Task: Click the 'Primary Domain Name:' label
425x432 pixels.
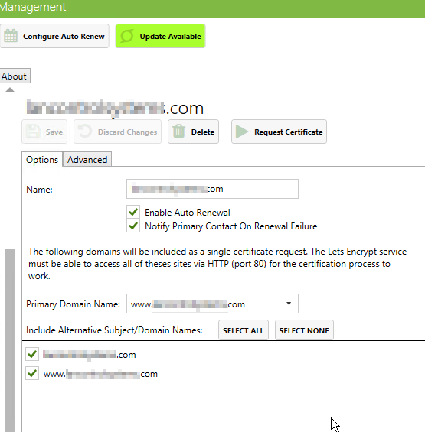Action: click(x=74, y=304)
